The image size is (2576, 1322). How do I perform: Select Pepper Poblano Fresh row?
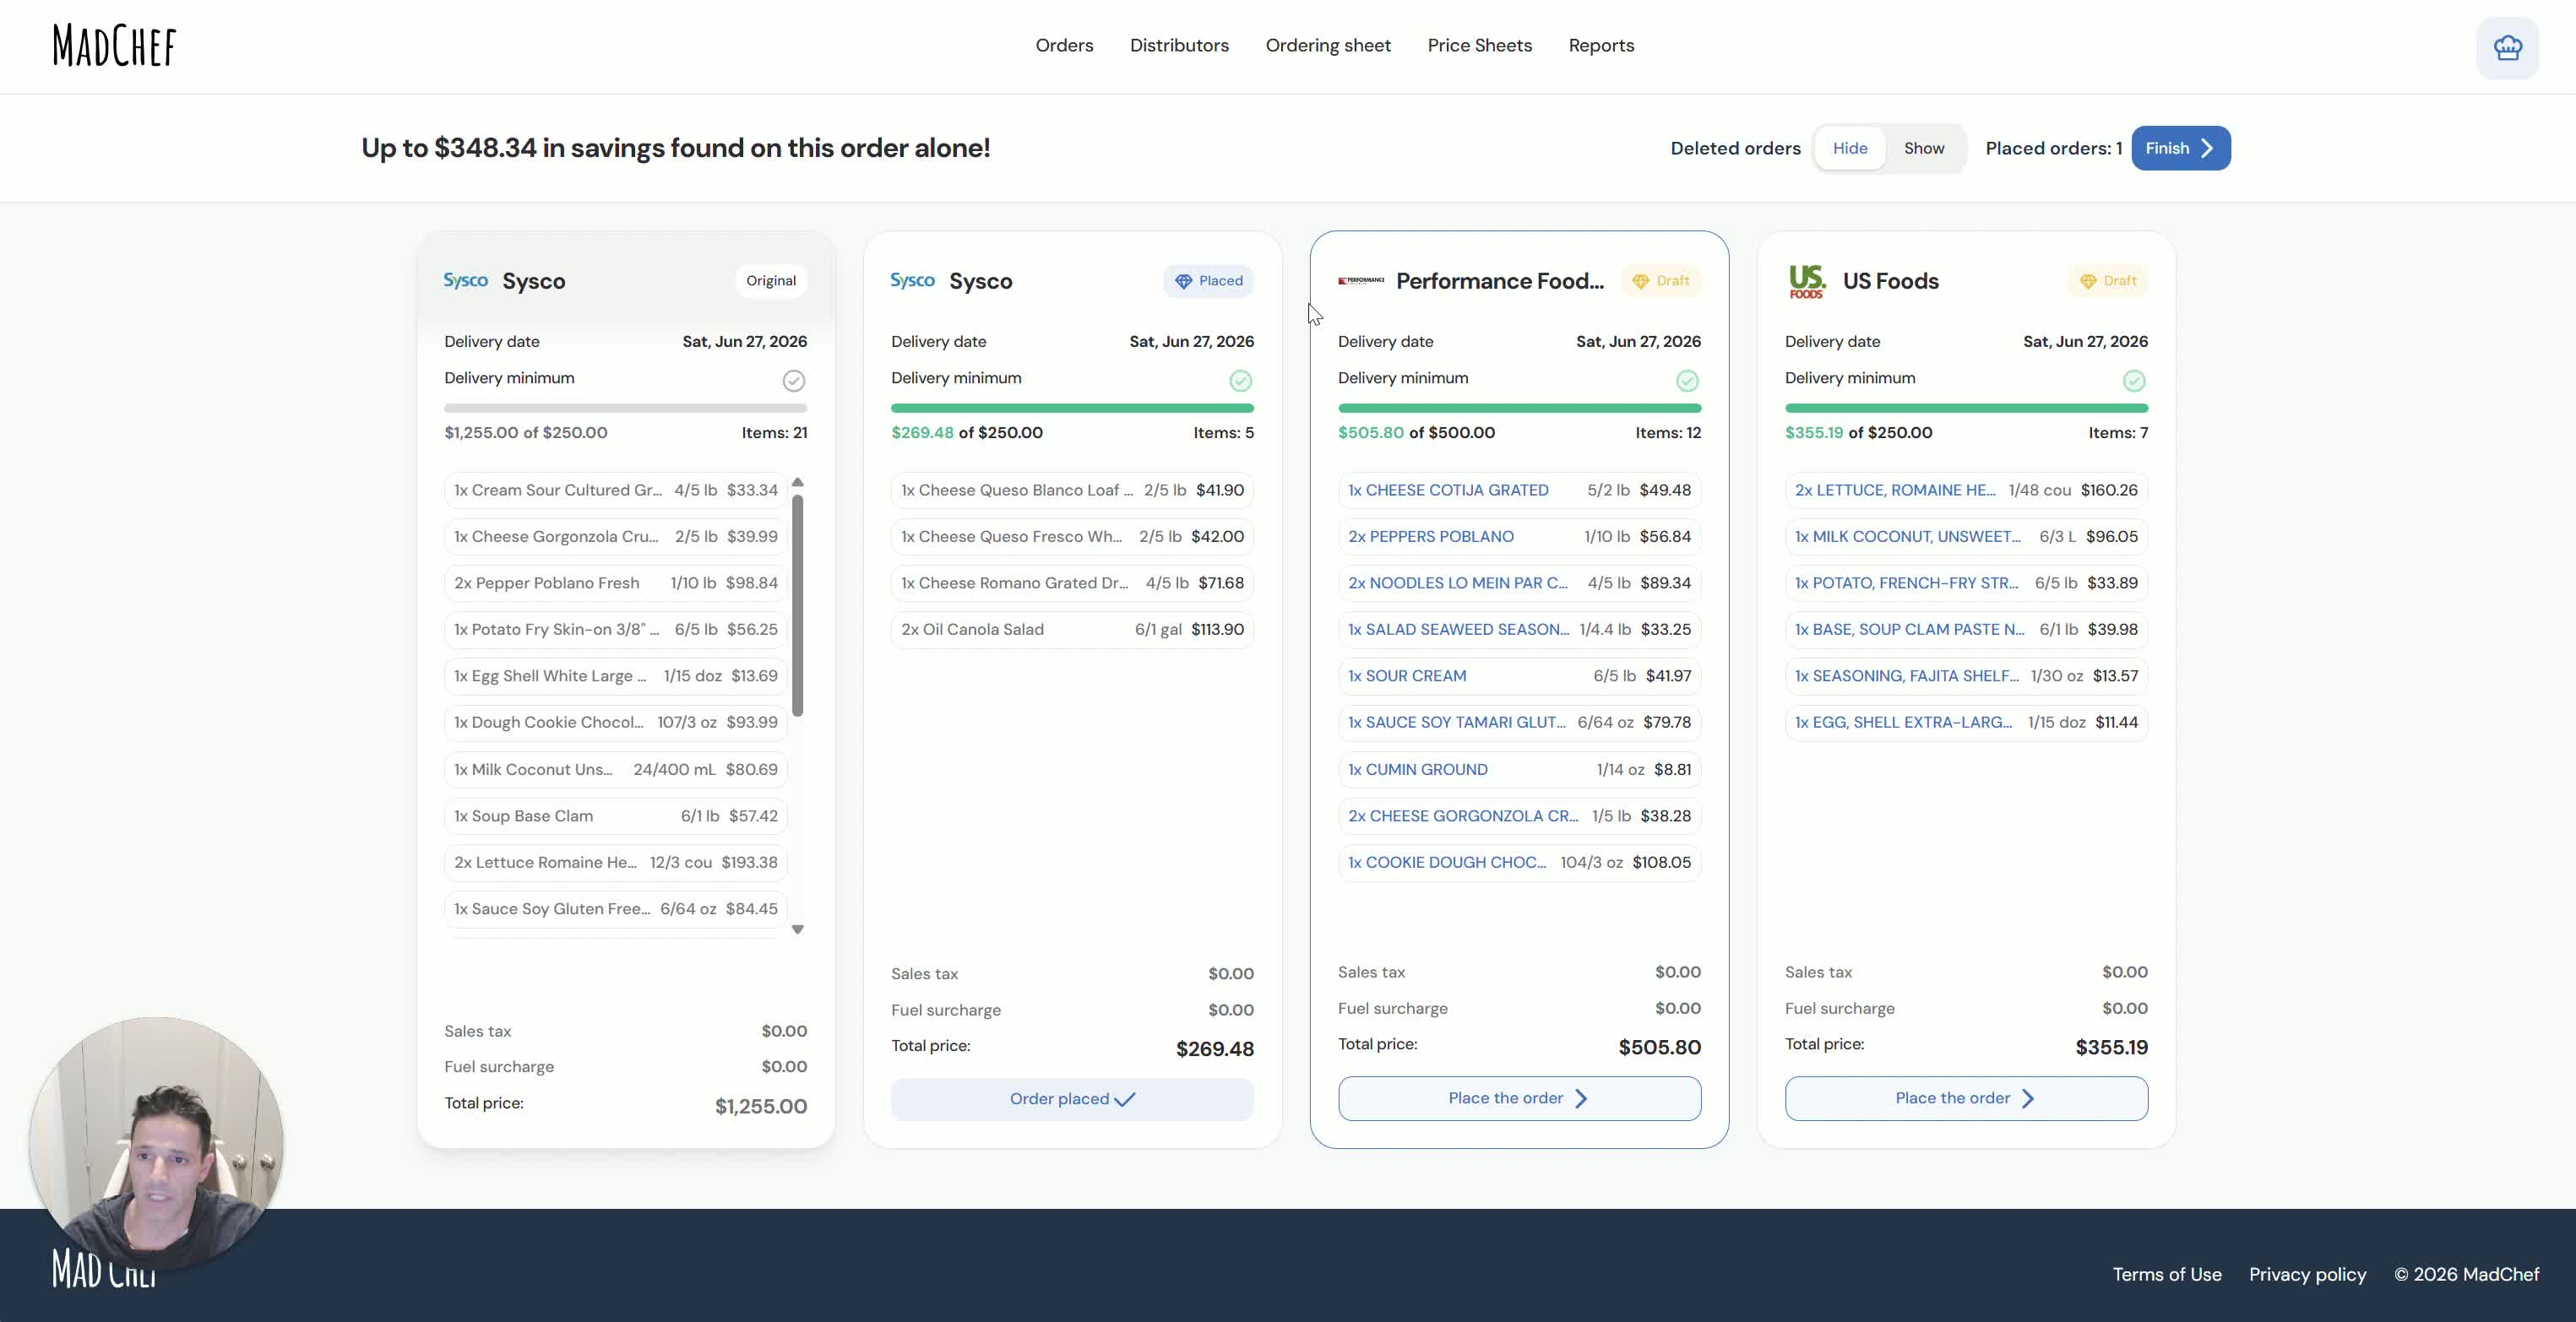coord(616,582)
